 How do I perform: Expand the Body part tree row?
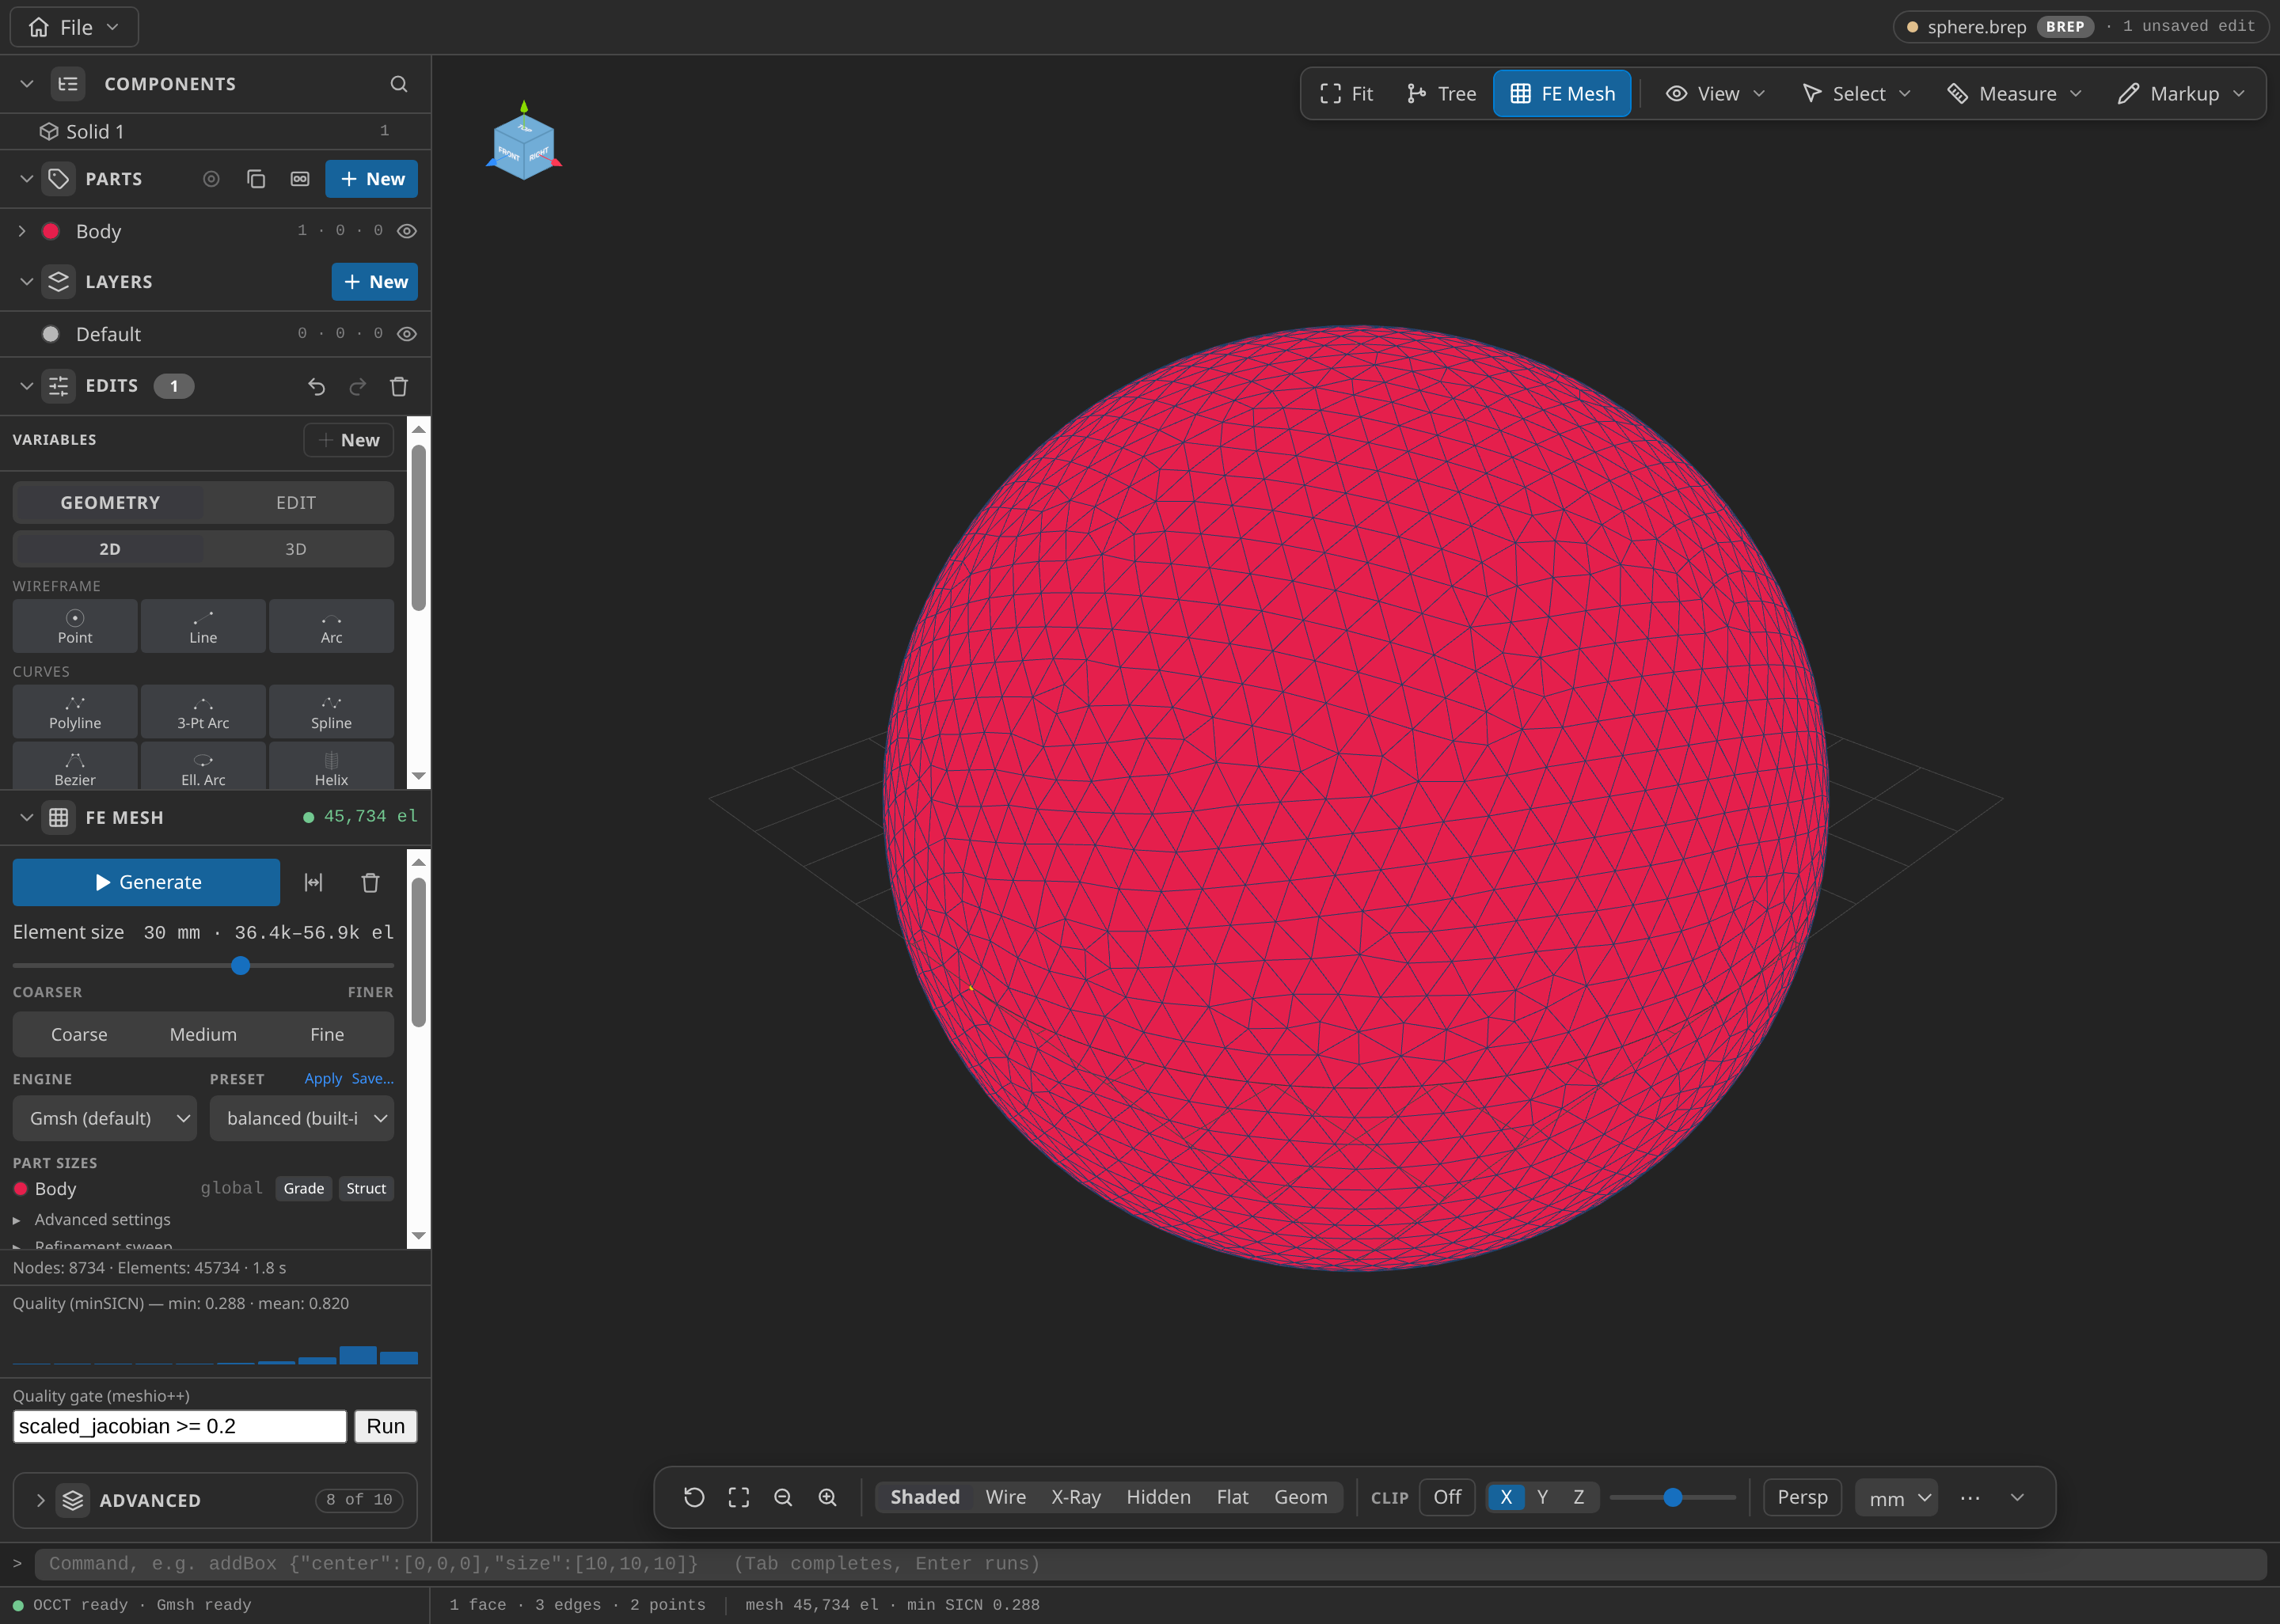click(22, 231)
